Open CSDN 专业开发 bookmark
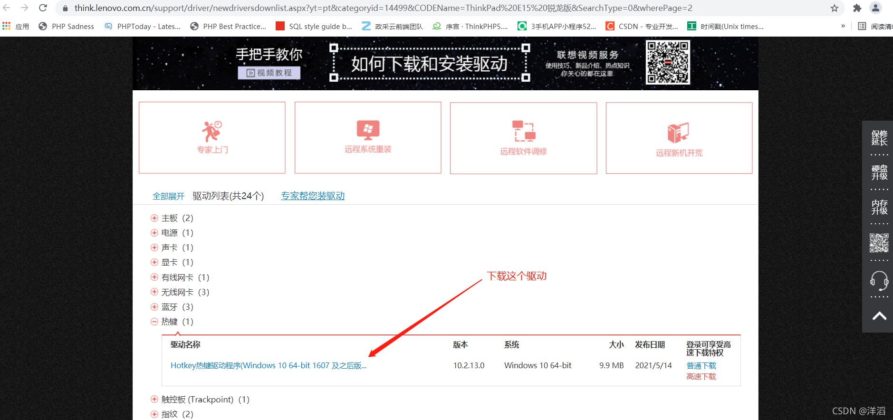Viewport: 893px width, 420px height. 642,26
